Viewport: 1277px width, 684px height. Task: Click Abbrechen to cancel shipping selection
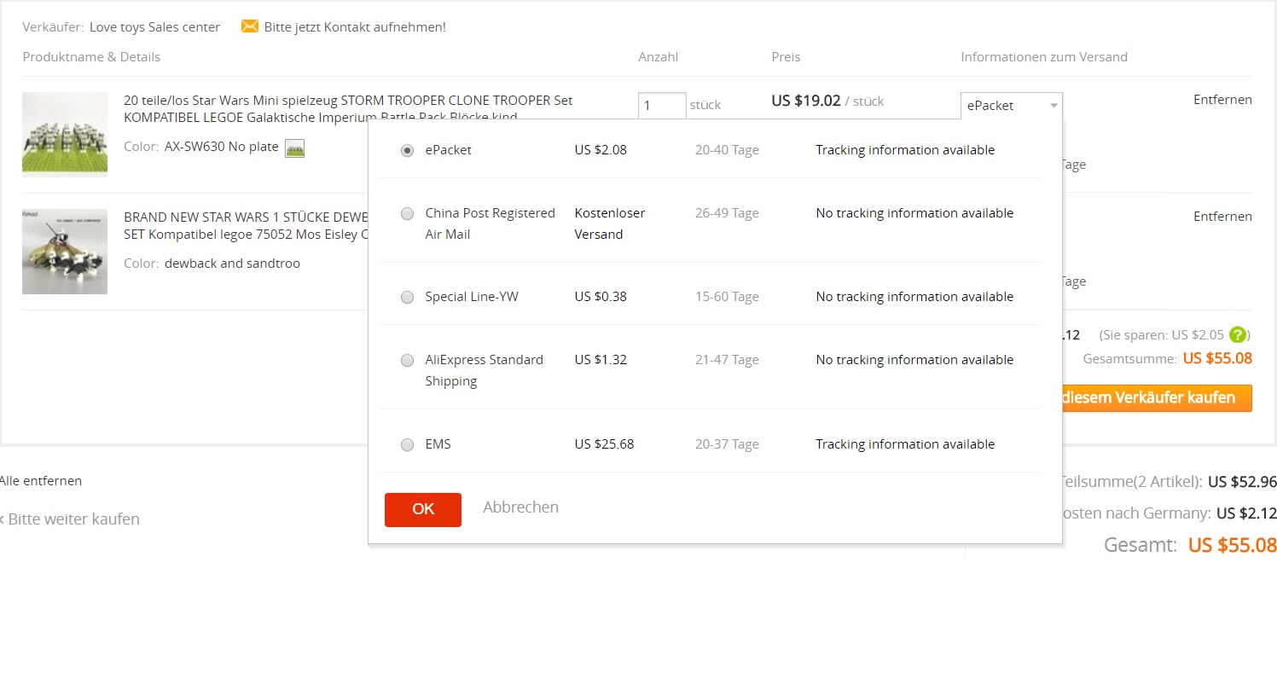point(520,507)
